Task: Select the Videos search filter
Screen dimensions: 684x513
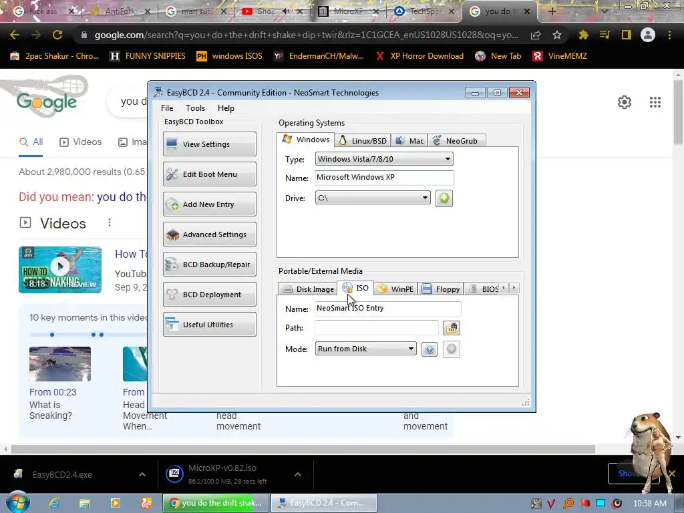Action: [80, 142]
